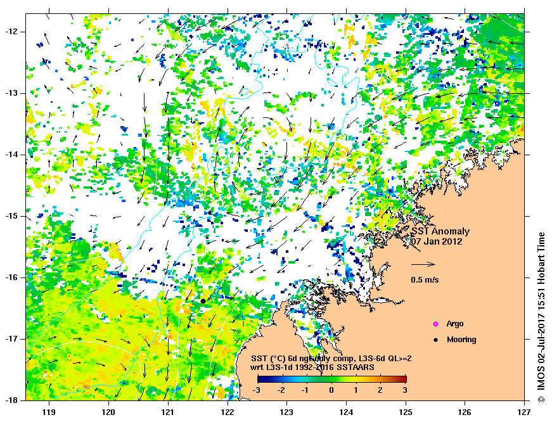Click the latitude axis label '-12'
This screenshot has height=422, width=552.
pos(11,32)
